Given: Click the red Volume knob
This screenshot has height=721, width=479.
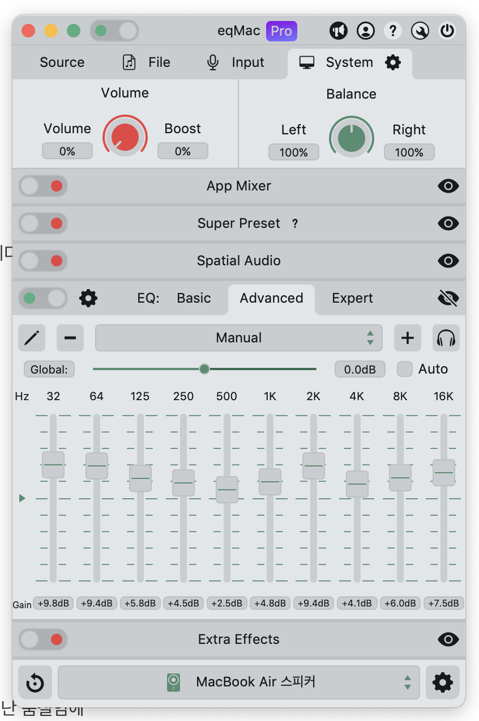Looking at the screenshot, I should [x=125, y=137].
